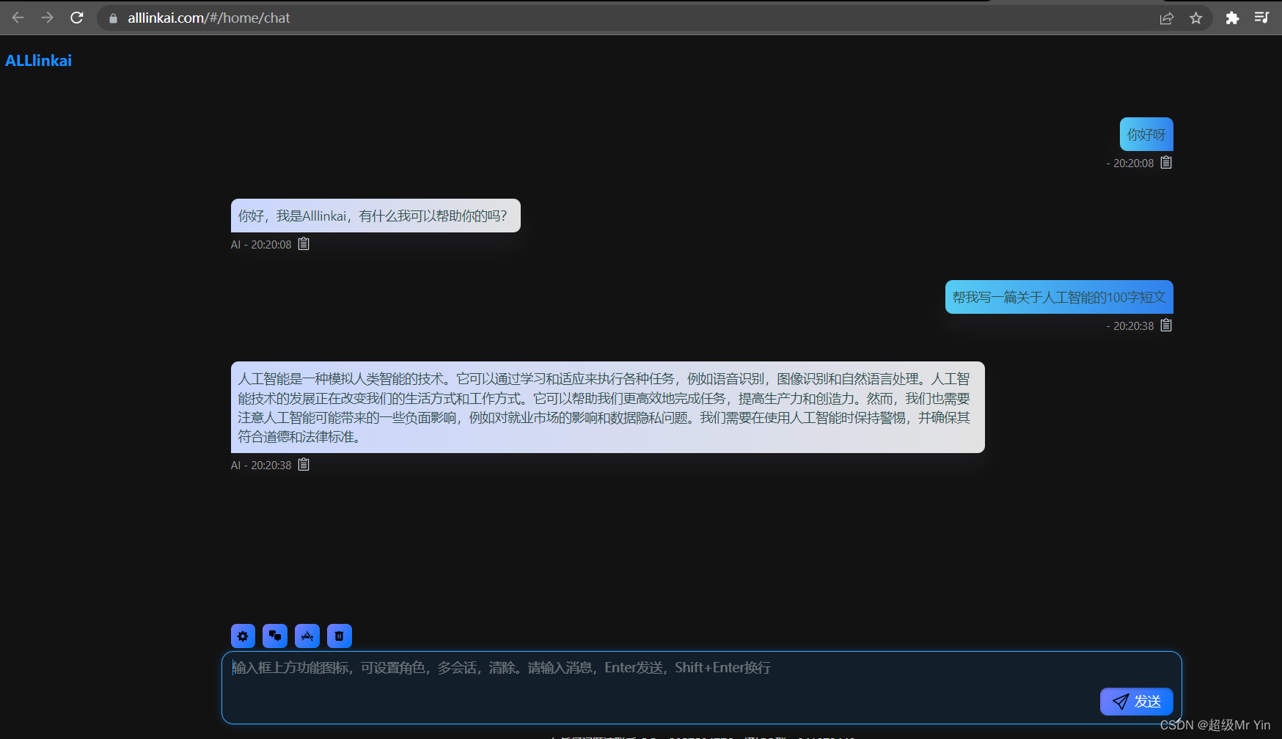Click the '你好呀' user message bubble
This screenshot has height=739, width=1282.
(x=1146, y=134)
